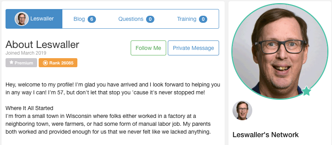Screen dimensions: 332x145
Task: Open the Questions tab
Action: 136,19
